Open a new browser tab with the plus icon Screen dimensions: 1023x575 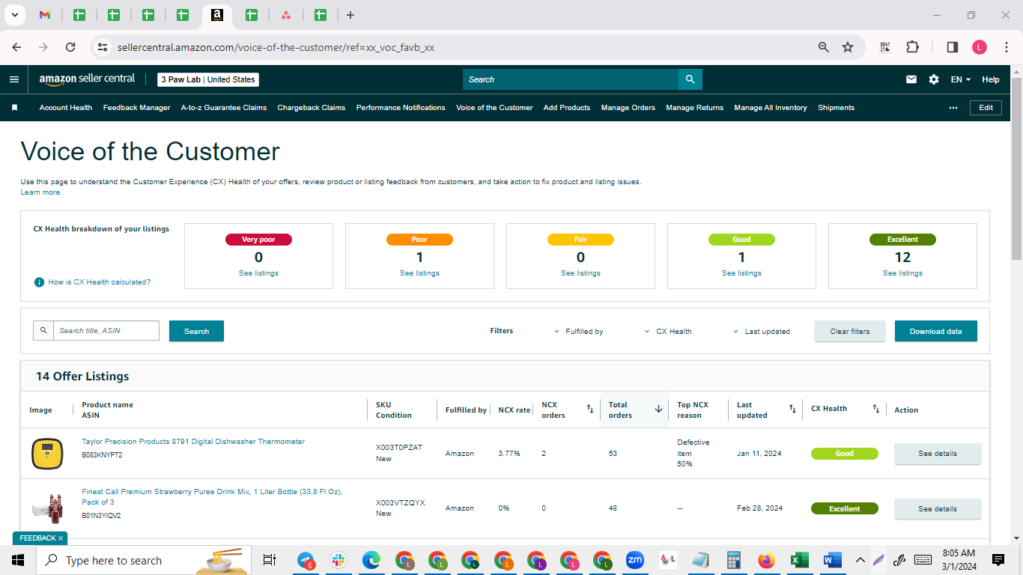[350, 15]
